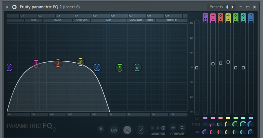Click band 2 pink BW knob
263x138 pixels.
213,132
